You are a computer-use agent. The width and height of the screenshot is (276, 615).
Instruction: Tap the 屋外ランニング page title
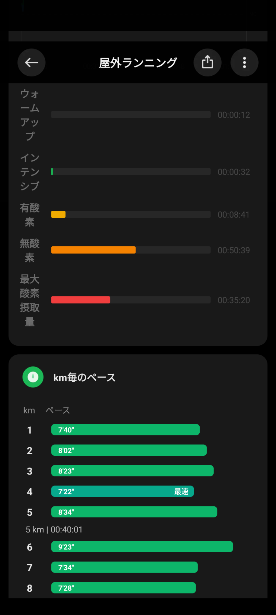click(138, 63)
